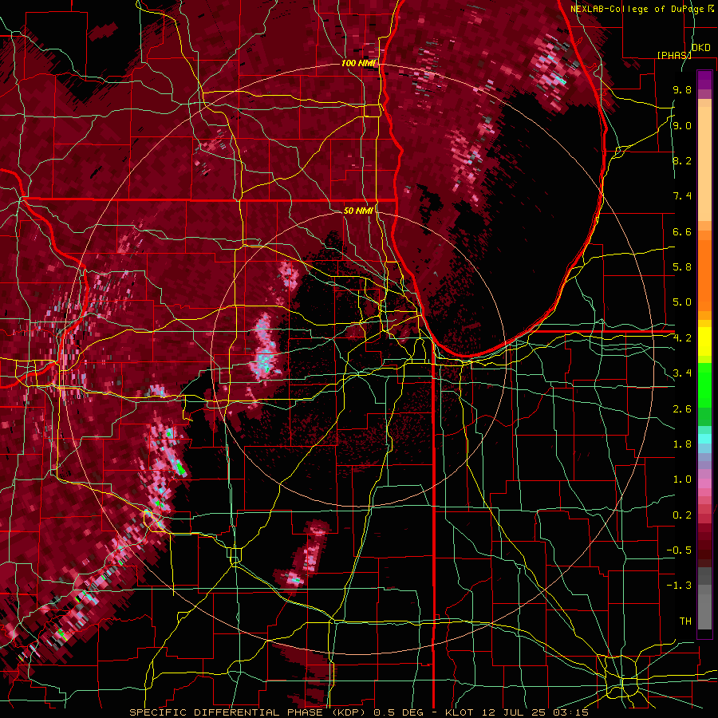Click the 4.2 legend value
This screenshot has width=718, height=718.
pos(682,338)
